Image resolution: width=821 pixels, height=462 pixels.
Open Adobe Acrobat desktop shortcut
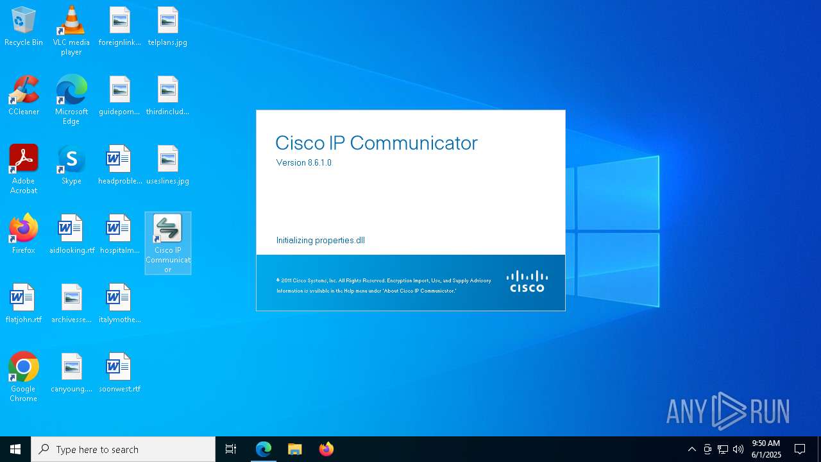pos(24,169)
